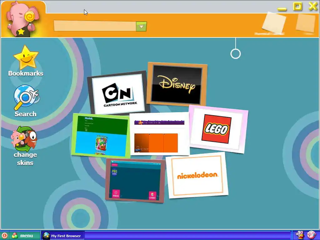Click the Search text label
Image resolution: width=320 pixels, height=240 pixels.
(26, 114)
